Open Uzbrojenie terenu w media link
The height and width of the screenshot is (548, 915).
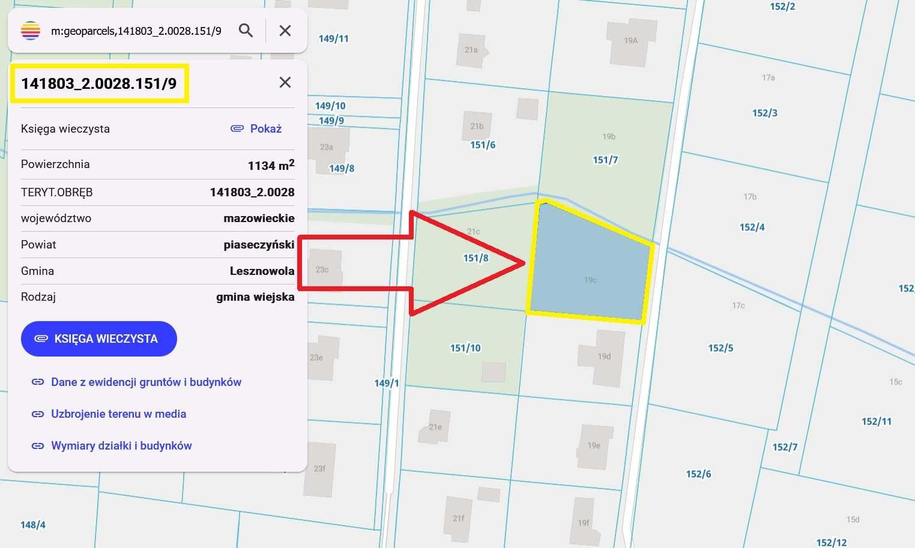click(x=119, y=414)
